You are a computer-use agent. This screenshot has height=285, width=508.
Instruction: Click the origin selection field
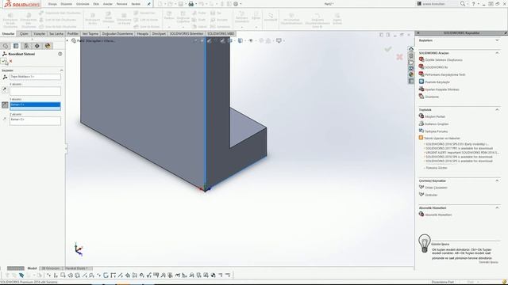[35, 77]
